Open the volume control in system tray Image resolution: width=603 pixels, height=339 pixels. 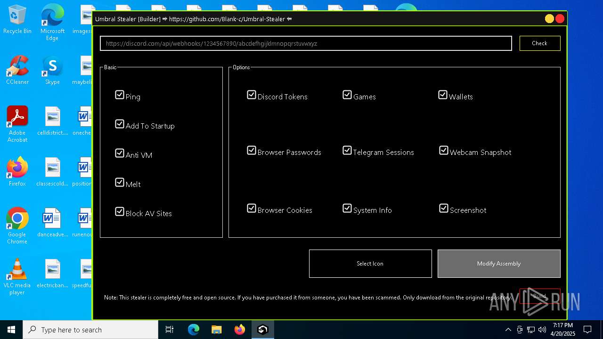pyautogui.click(x=542, y=330)
